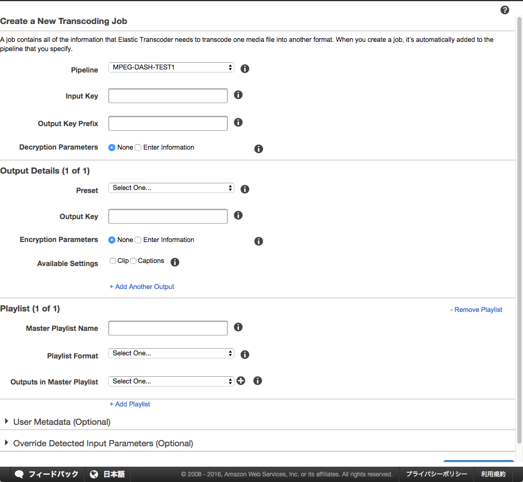Switch language via 日本語 menu
Screen dimensions: 523x482
point(107,474)
